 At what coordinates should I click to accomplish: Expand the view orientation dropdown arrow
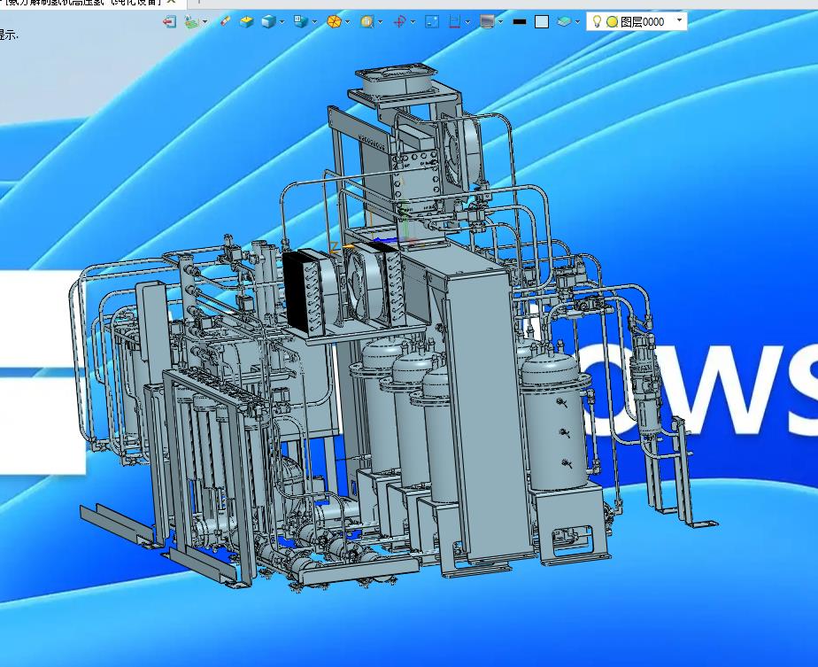pos(314,22)
